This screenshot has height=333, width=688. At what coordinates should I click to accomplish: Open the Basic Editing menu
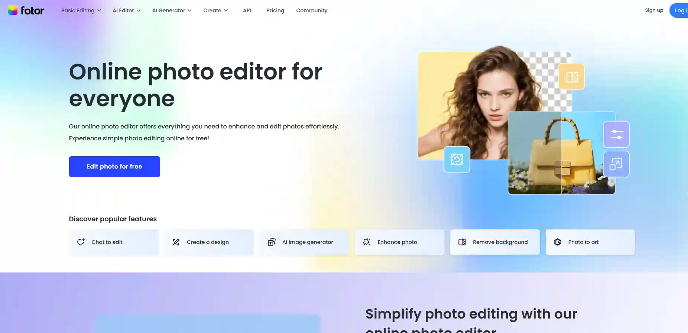[x=81, y=10]
